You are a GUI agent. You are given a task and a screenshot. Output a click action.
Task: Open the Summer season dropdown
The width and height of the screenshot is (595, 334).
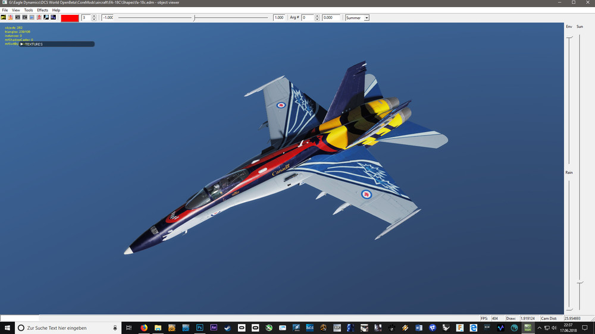pos(357,18)
